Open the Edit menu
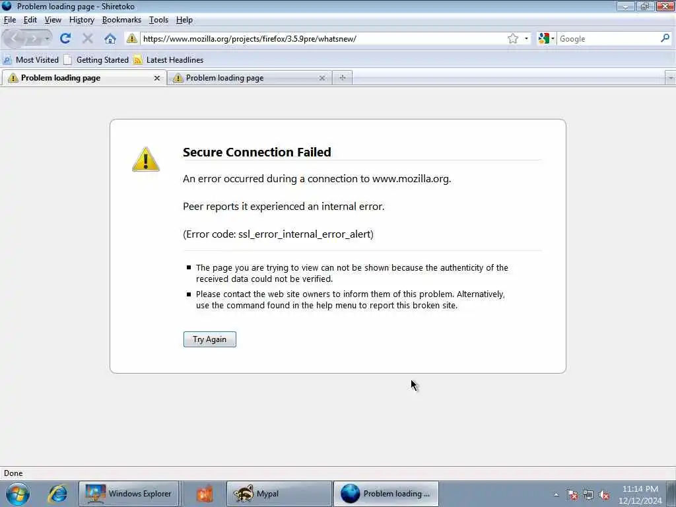 (x=30, y=20)
